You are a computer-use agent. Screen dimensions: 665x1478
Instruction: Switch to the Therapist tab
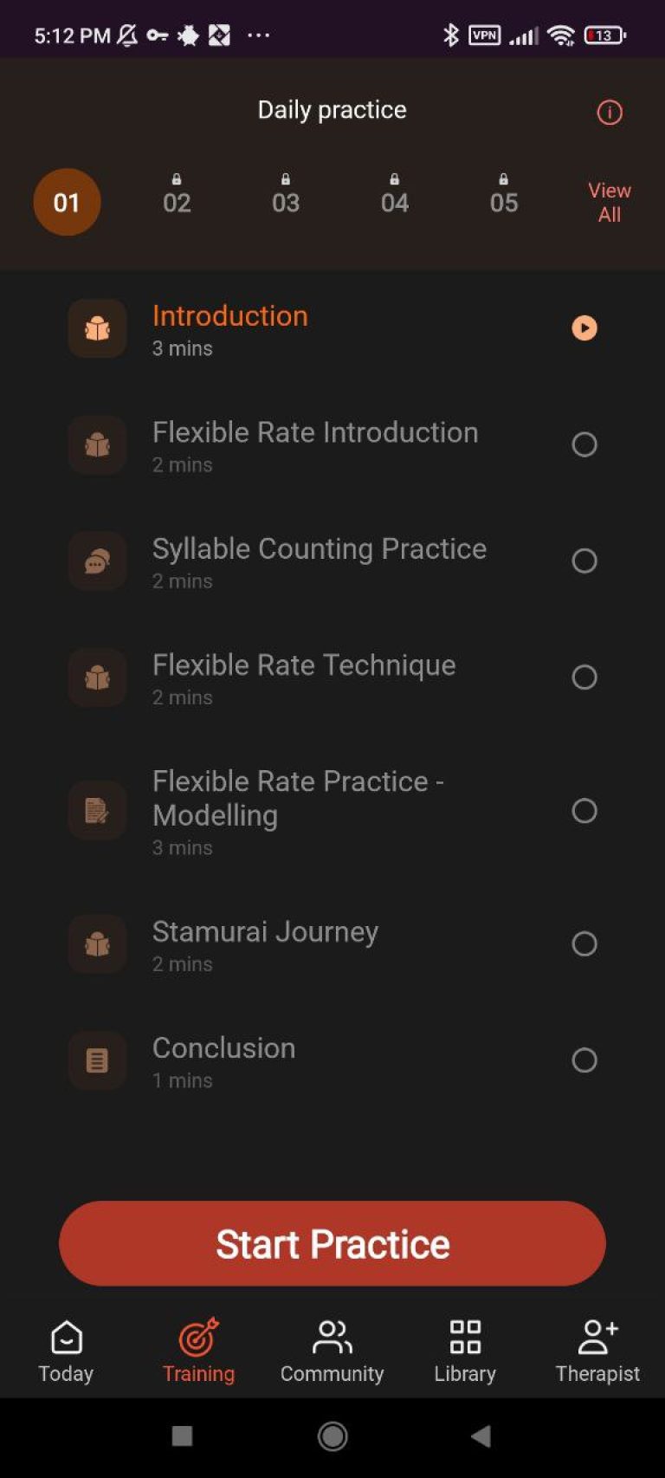tap(597, 1352)
